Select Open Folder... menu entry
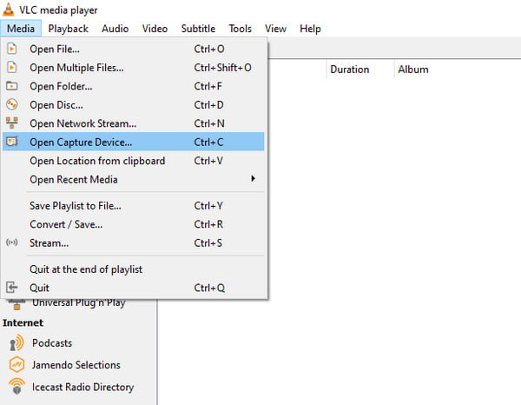521x405 pixels. 133,86
